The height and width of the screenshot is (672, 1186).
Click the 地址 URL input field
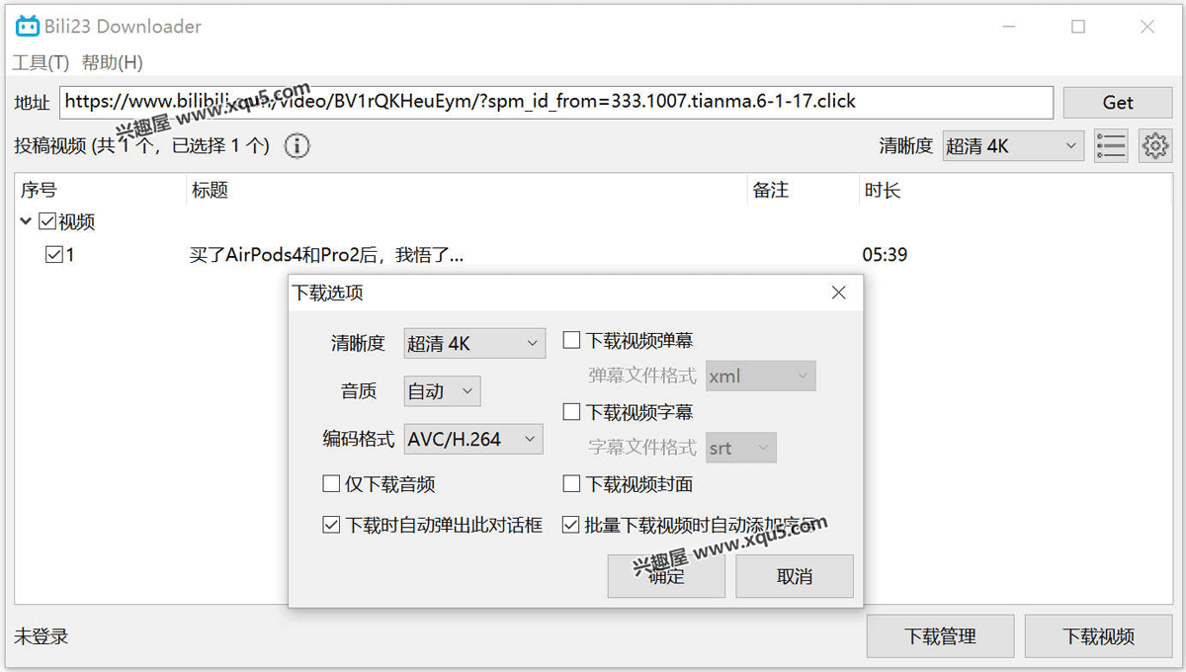point(556,102)
